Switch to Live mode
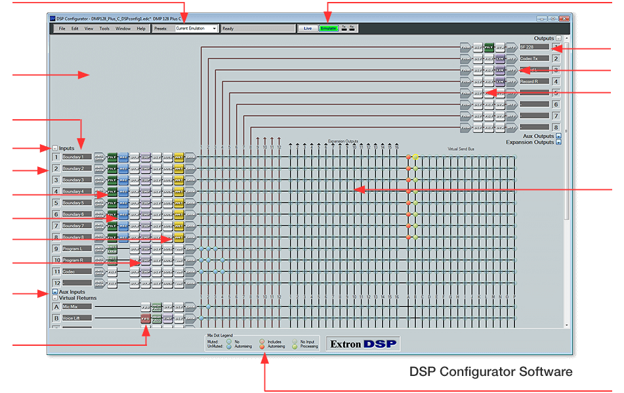Viewport: 624px width, 393px height. 307,29
